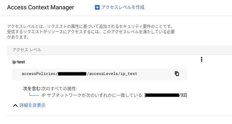232x124 pixels.
Task: Click the /32 subnet suffix
Action: pos(183,95)
